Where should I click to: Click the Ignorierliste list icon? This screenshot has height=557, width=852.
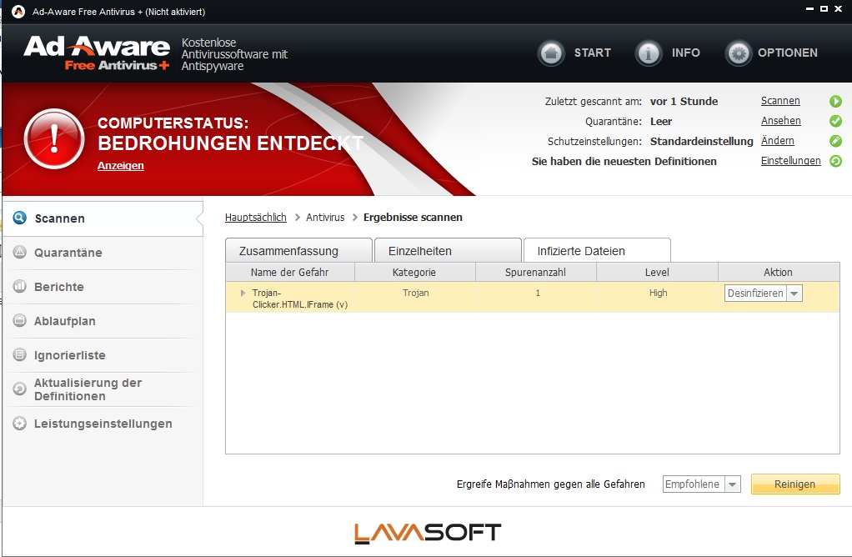tap(19, 355)
